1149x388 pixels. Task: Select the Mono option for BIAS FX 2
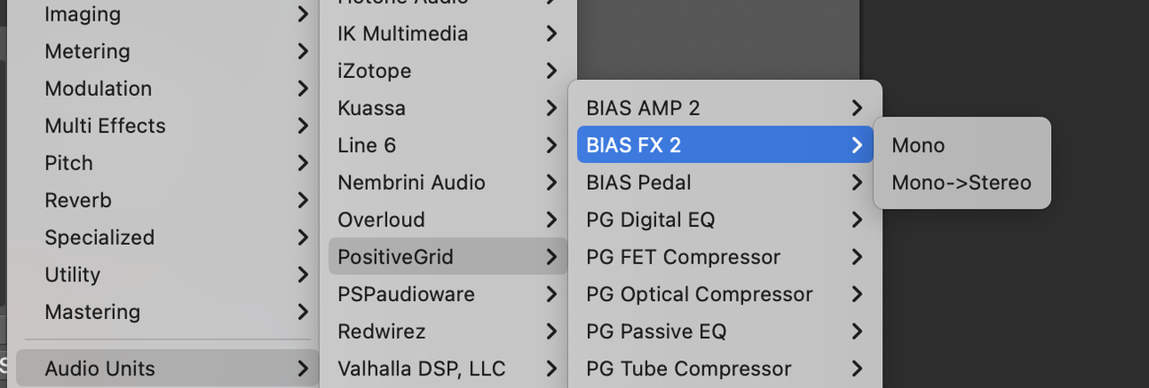click(x=961, y=145)
